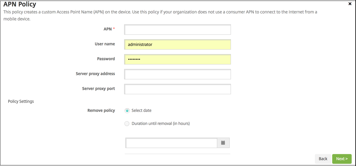Click the Server proxy port label
The image size is (356, 166).
98,89
